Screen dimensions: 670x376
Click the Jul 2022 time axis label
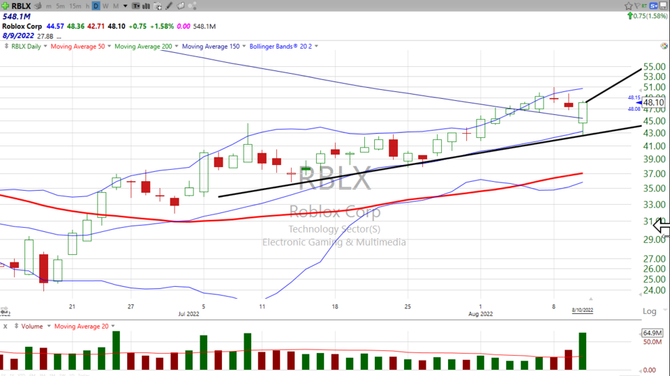[188, 314]
